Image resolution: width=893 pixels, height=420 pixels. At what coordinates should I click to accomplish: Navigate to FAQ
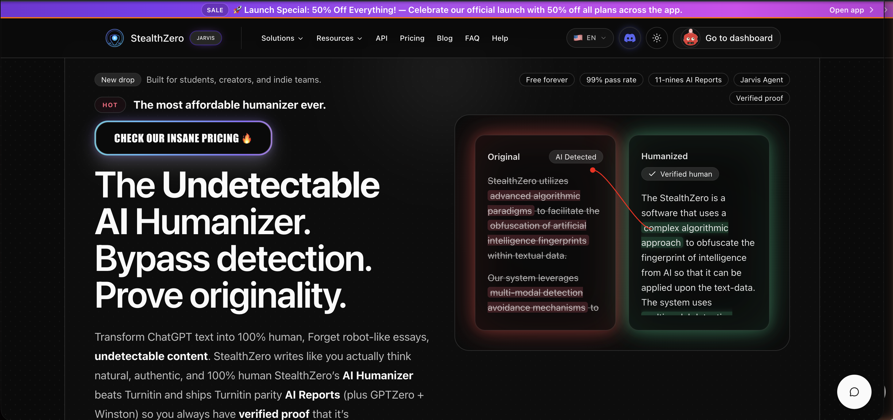tap(472, 38)
